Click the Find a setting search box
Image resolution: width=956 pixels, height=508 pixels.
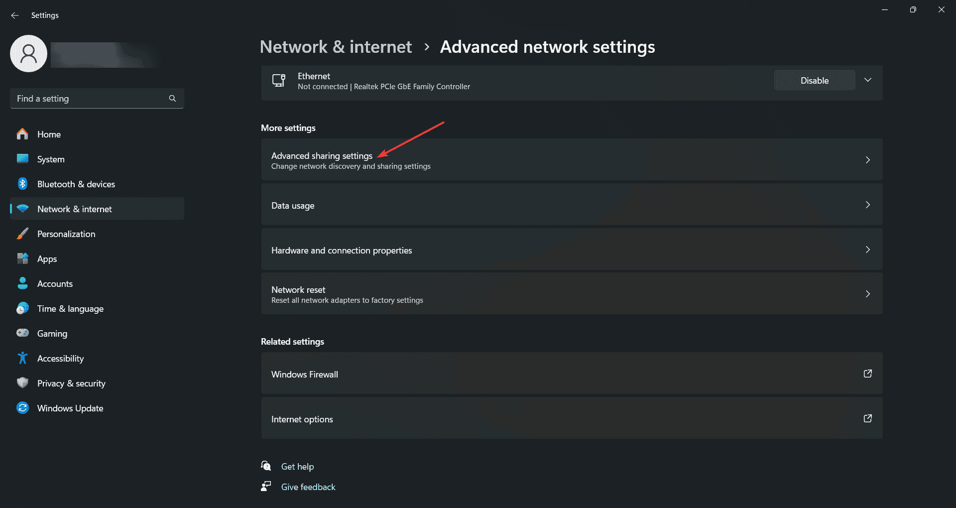[x=90, y=99]
